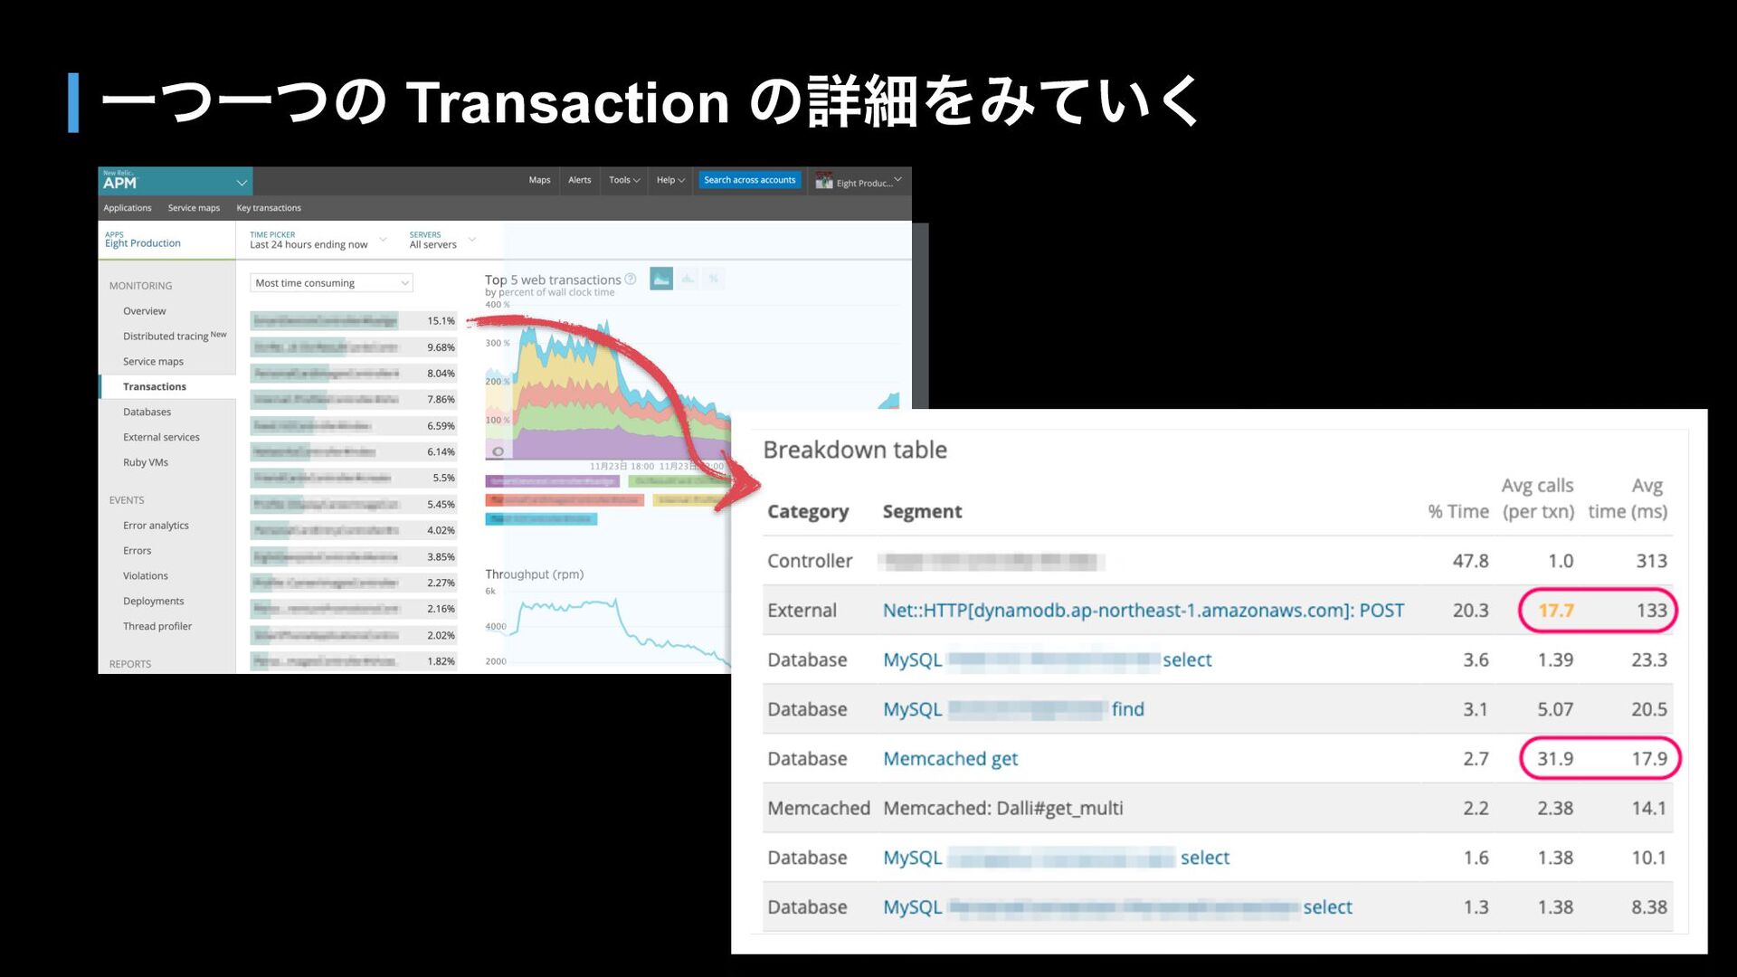Screen dimensions: 1737x977
Task: Select Ruby VMs in the sidebar
Action: click(x=146, y=463)
